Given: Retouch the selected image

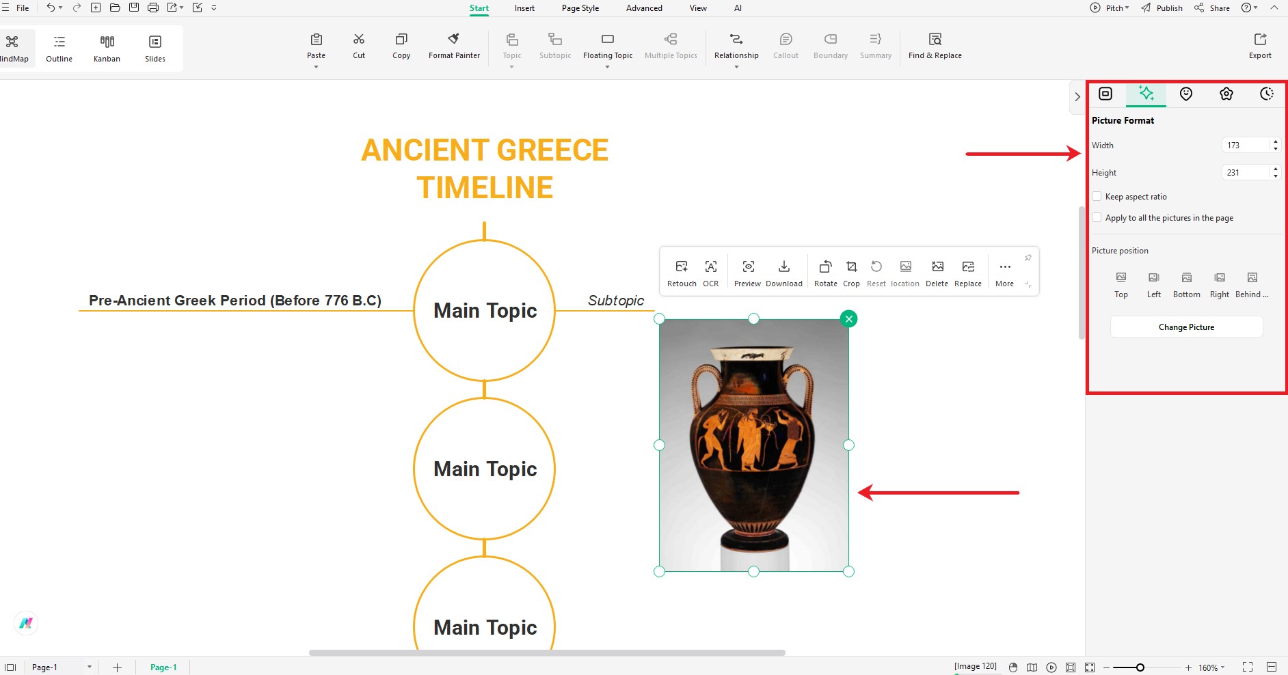Looking at the screenshot, I should 682,273.
